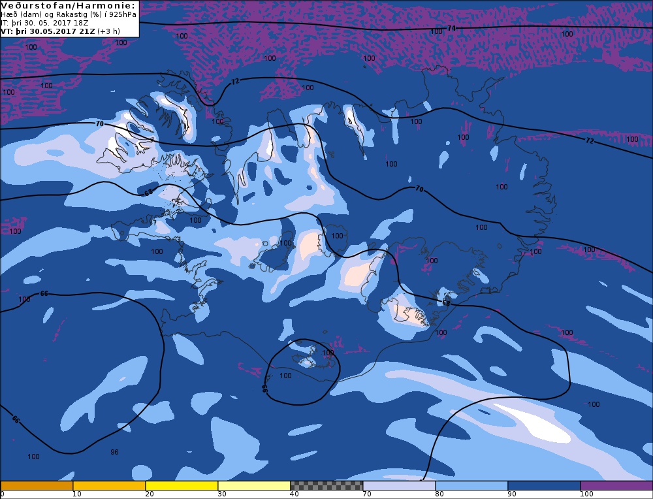
Task: Click the gray checkered 40–70 legend swatch
Action: click(326, 486)
